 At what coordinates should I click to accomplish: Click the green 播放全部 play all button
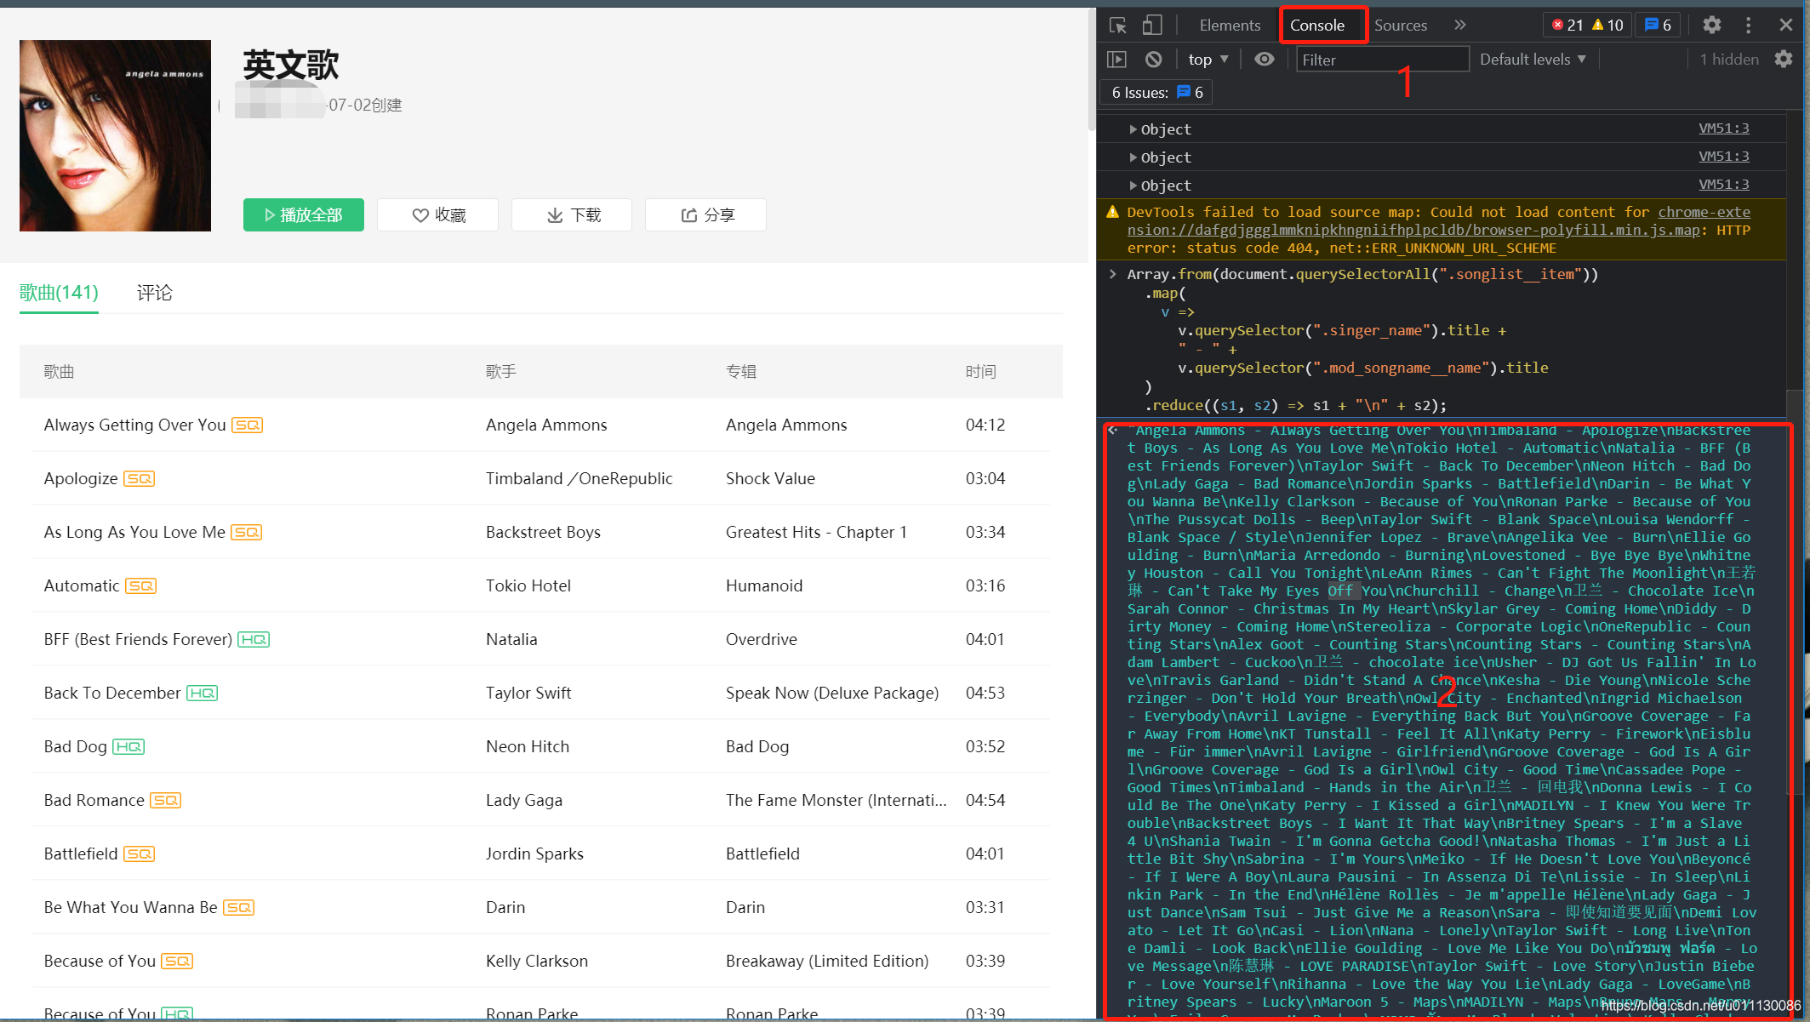pyautogui.click(x=304, y=215)
